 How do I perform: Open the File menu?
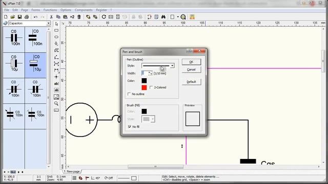[7, 10]
